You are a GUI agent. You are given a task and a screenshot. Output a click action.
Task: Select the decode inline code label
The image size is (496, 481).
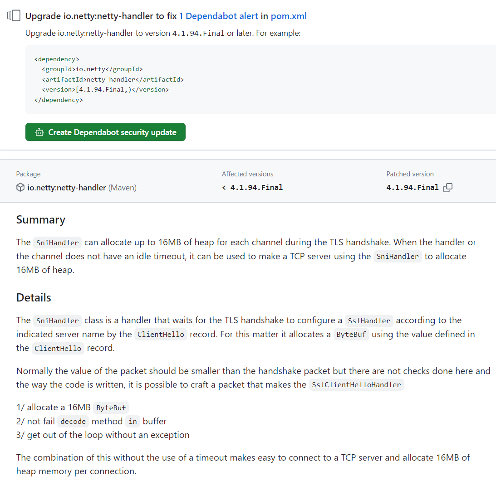[x=73, y=421]
